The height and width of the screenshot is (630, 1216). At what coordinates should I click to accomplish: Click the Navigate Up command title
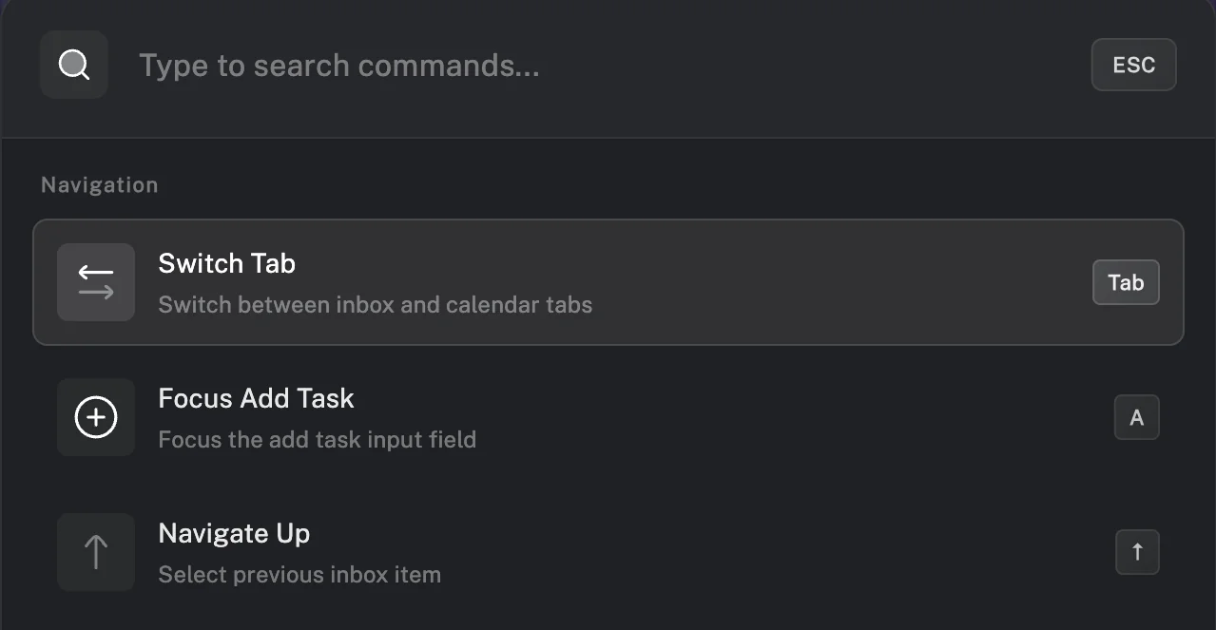point(234,533)
